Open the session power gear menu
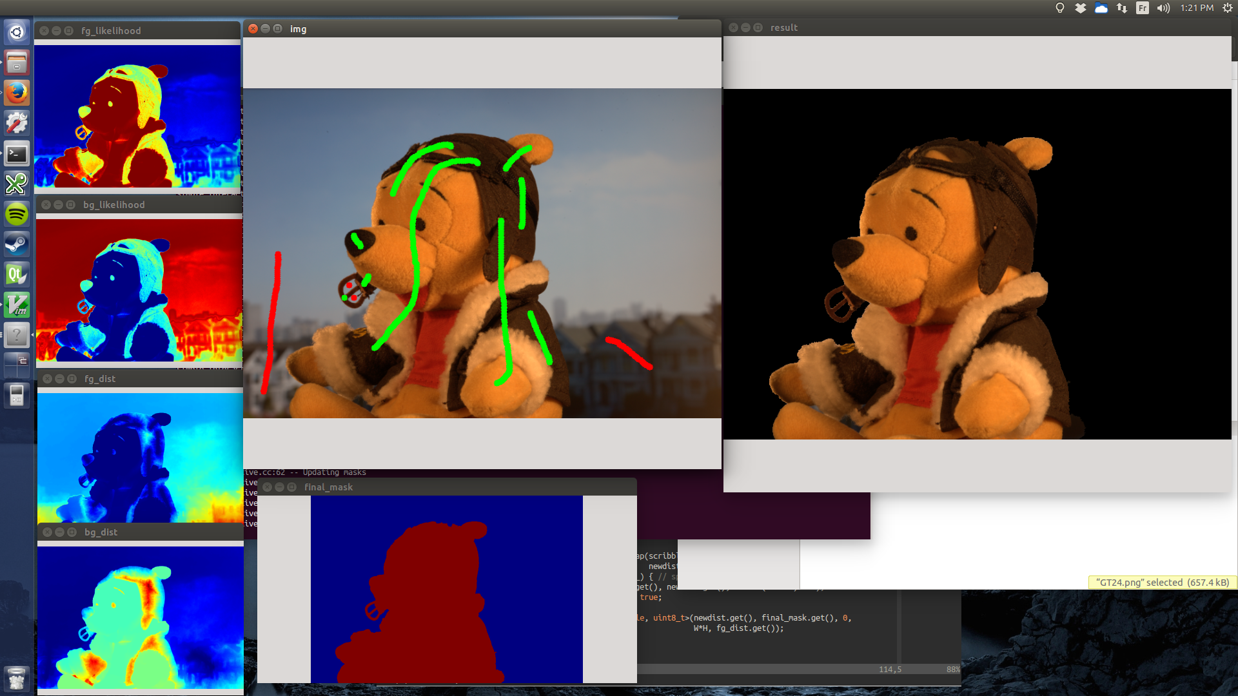Screen dimensions: 1238x696 (x=1228, y=8)
